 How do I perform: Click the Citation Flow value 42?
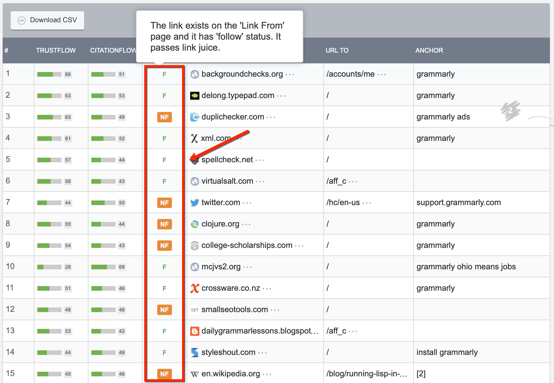[x=122, y=331]
